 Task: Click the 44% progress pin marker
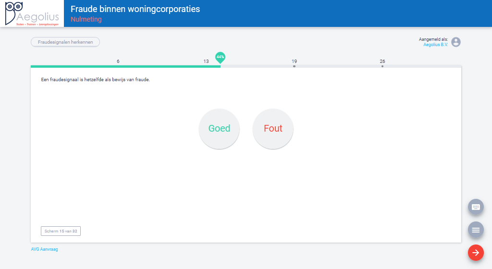(x=220, y=57)
